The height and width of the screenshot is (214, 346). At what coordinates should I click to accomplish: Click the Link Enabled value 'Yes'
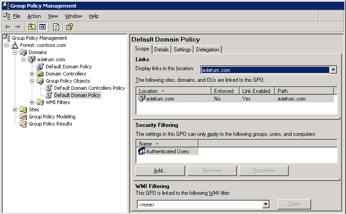point(246,99)
